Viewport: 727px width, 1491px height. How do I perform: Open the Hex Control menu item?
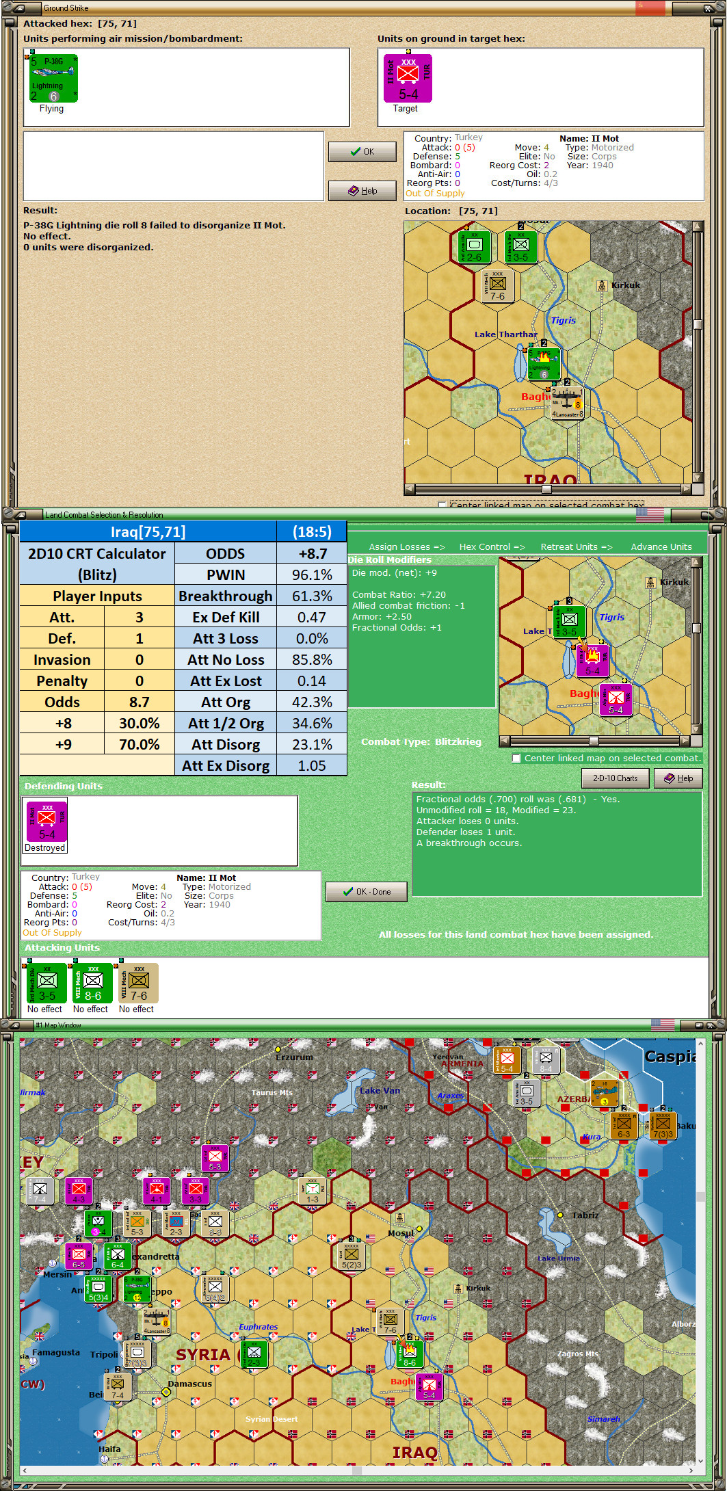(492, 546)
